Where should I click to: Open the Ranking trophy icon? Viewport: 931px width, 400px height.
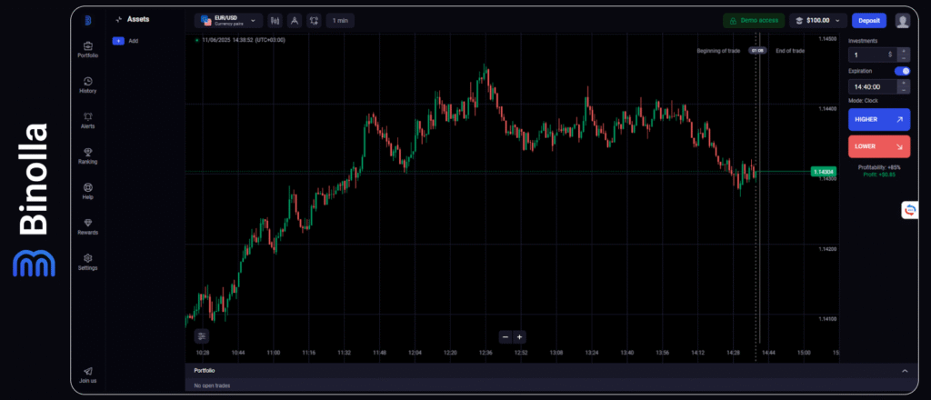[88, 153]
